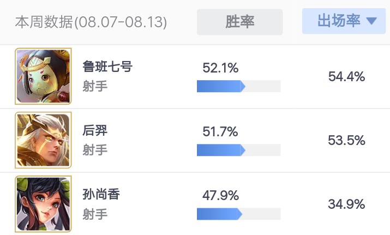390x235 pixels.
Task: Click the 鲁班七号 hero name
Action: point(107,67)
